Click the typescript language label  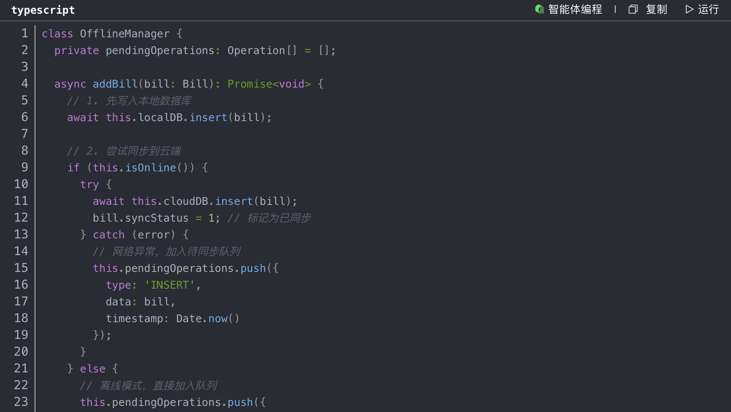click(43, 10)
